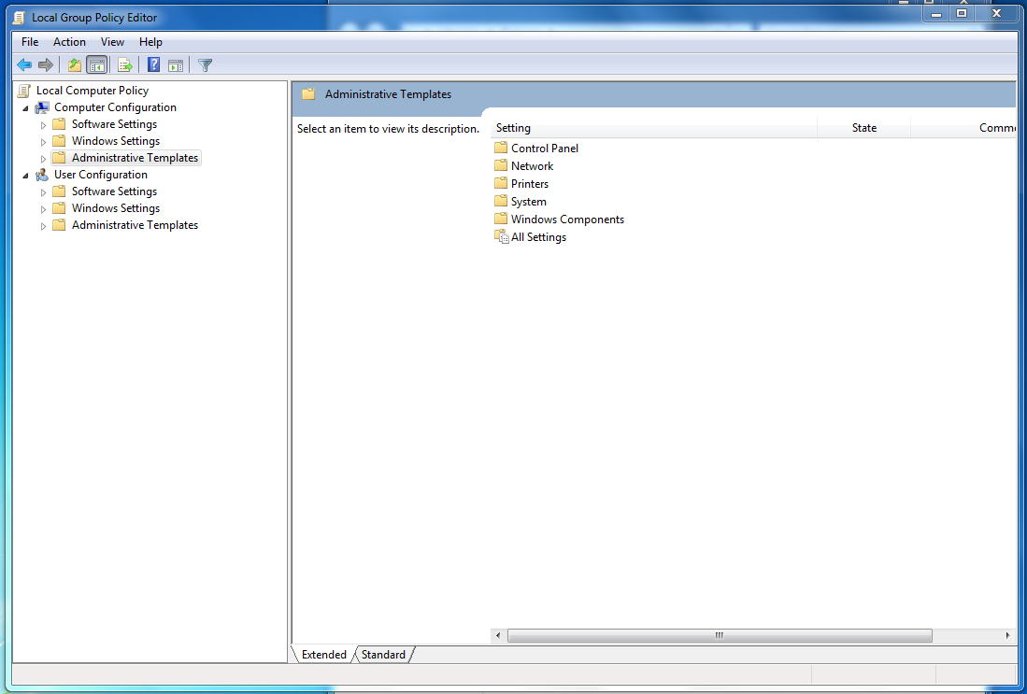Sort by the Setting column header
This screenshot has width=1027, height=694.
(653, 128)
